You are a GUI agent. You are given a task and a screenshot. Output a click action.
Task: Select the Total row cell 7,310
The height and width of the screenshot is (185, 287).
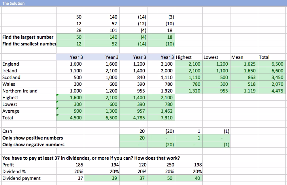tap(161, 118)
